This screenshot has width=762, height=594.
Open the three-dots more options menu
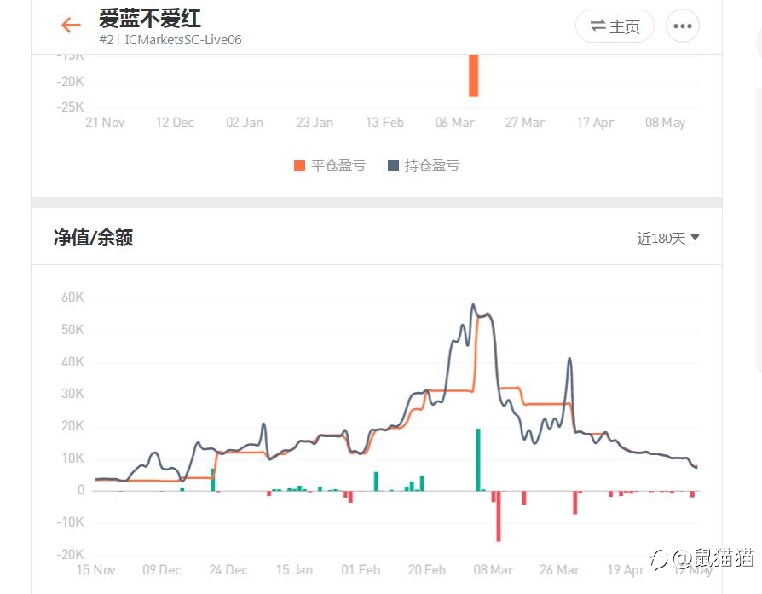[x=682, y=26]
